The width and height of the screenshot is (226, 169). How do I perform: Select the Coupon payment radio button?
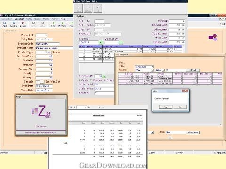tap(90, 80)
